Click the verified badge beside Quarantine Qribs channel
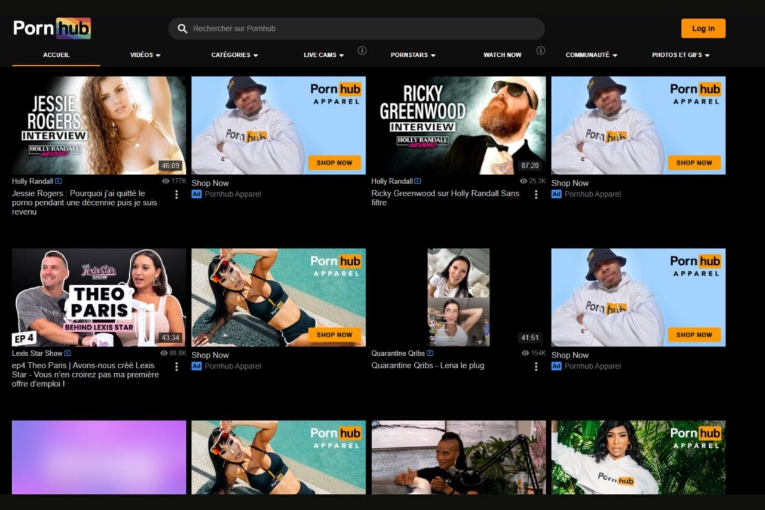 430,353
